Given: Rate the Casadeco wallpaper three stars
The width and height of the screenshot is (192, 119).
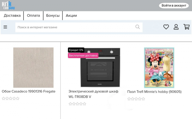Looking at the screenshot, I should tap(11, 98).
